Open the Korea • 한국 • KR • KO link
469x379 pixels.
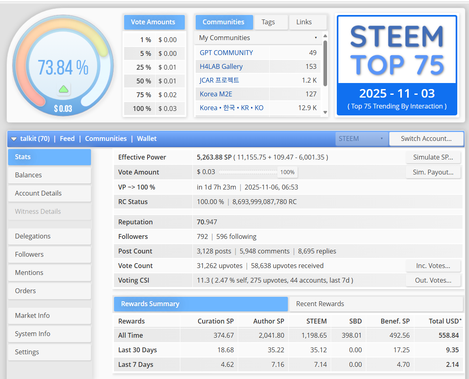[x=232, y=108]
